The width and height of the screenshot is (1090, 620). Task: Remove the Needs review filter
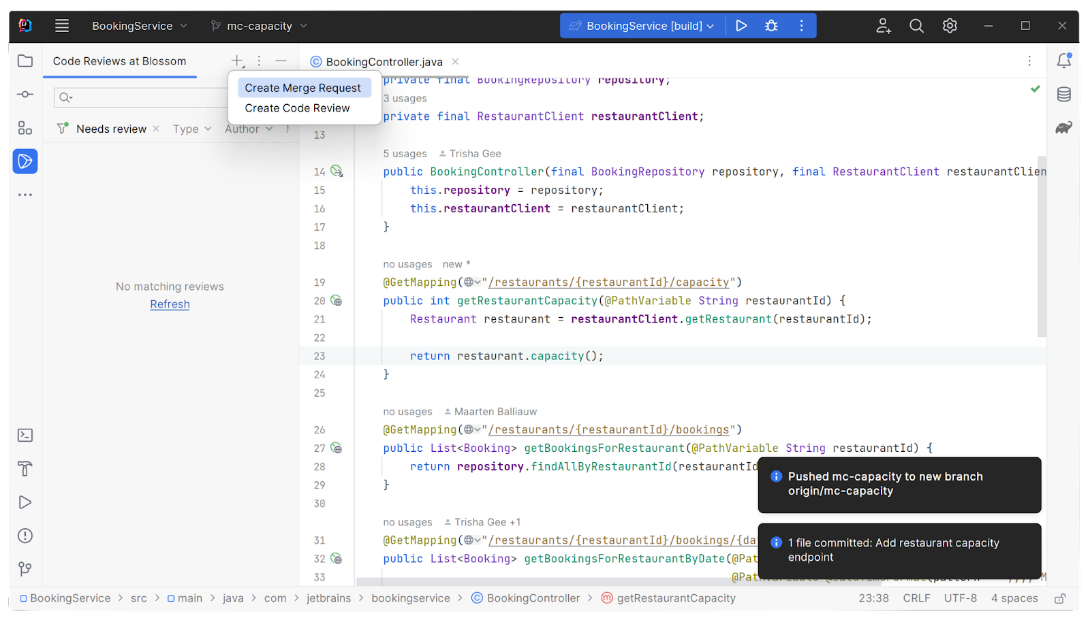pyautogui.click(x=156, y=129)
